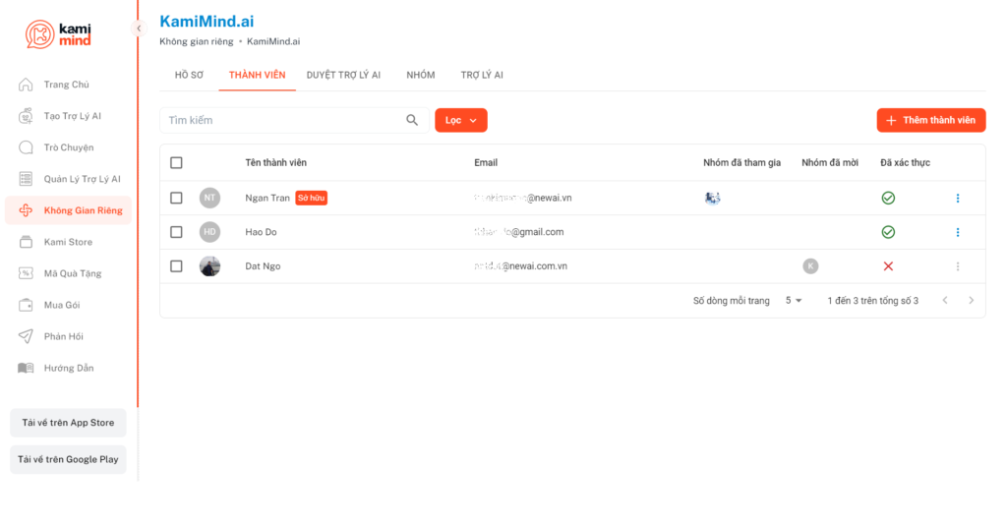The height and width of the screenshot is (525, 1007).
Task: Click the newai.com.vn email of Dat Ngo
Action: click(521, 265)
